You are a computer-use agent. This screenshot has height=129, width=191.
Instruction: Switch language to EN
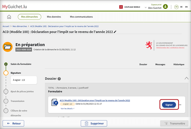tap(186, 7)
